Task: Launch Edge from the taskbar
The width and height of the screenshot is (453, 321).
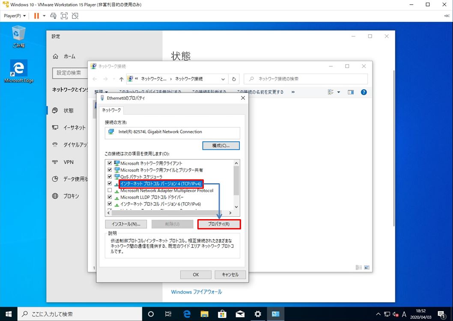Action: point(187,314)
